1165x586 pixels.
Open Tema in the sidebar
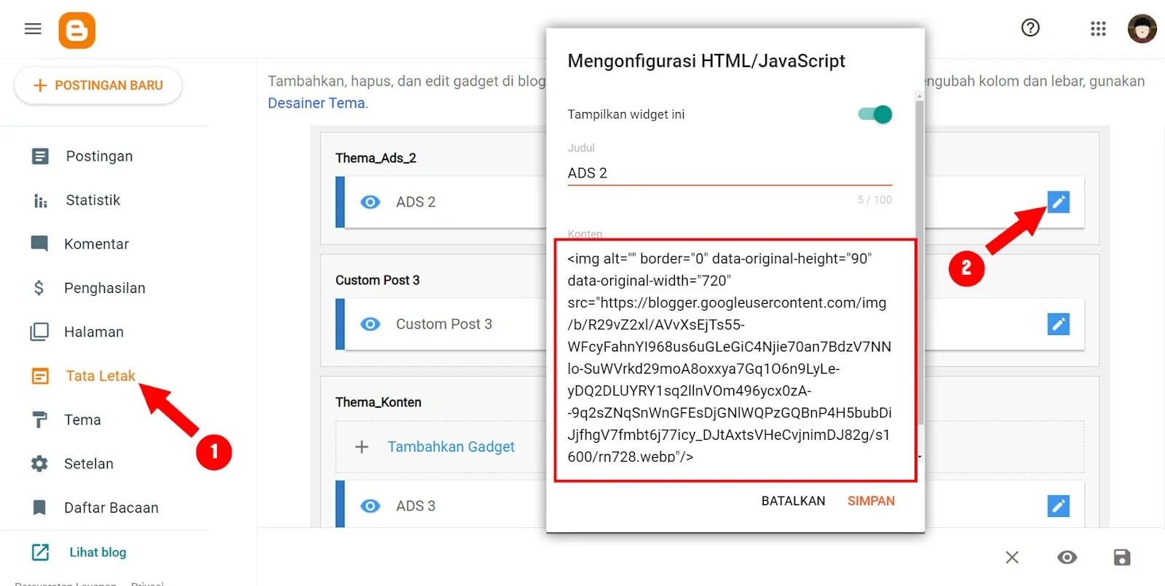pyautogui.click(x=82, y=420)
